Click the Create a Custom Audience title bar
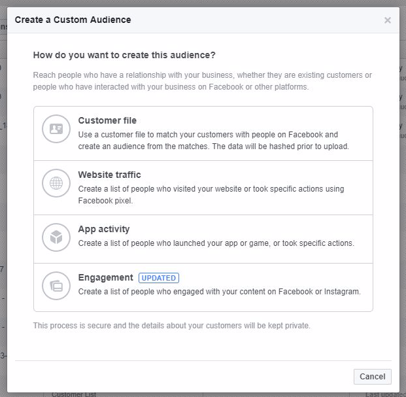 (73, 20)
